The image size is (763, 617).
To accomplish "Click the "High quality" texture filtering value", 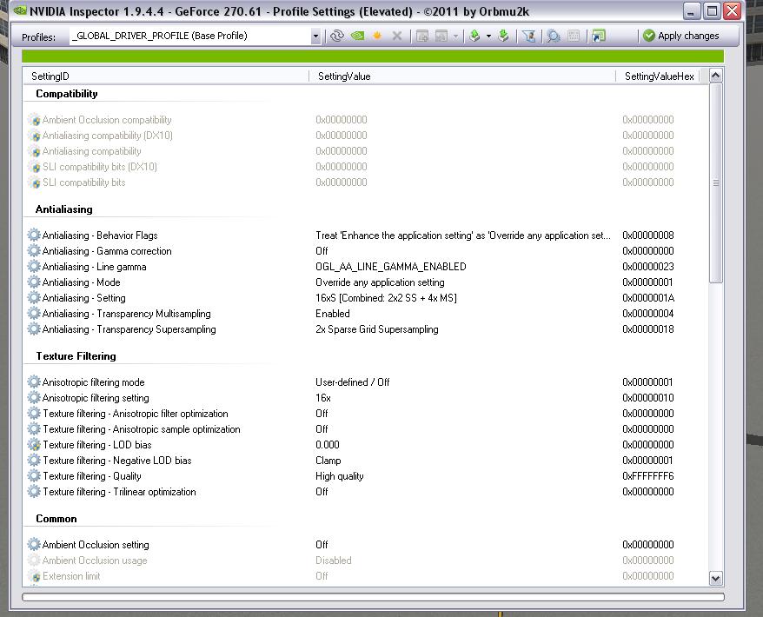I will (339, 476).
